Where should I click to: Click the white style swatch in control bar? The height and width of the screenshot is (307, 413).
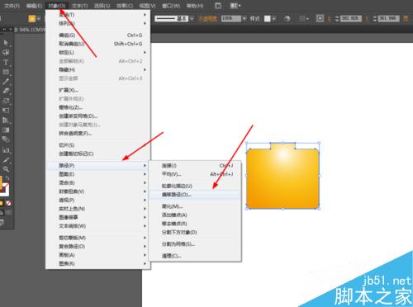tap(268, 18)
